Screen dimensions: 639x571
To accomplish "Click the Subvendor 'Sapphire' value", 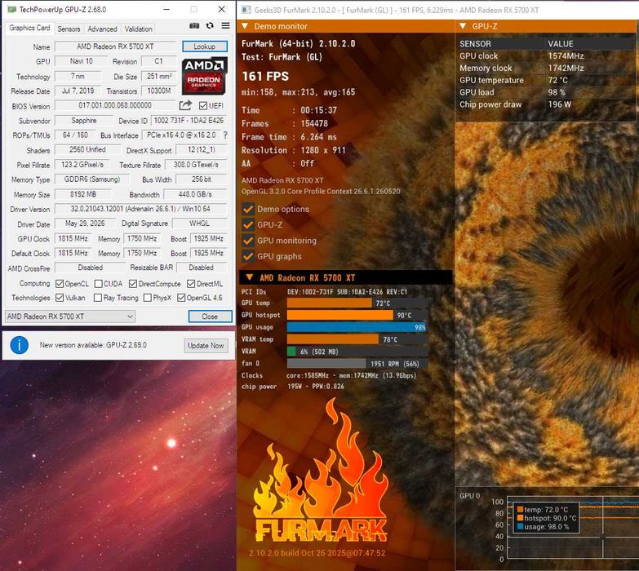I will tap(83, 121).
